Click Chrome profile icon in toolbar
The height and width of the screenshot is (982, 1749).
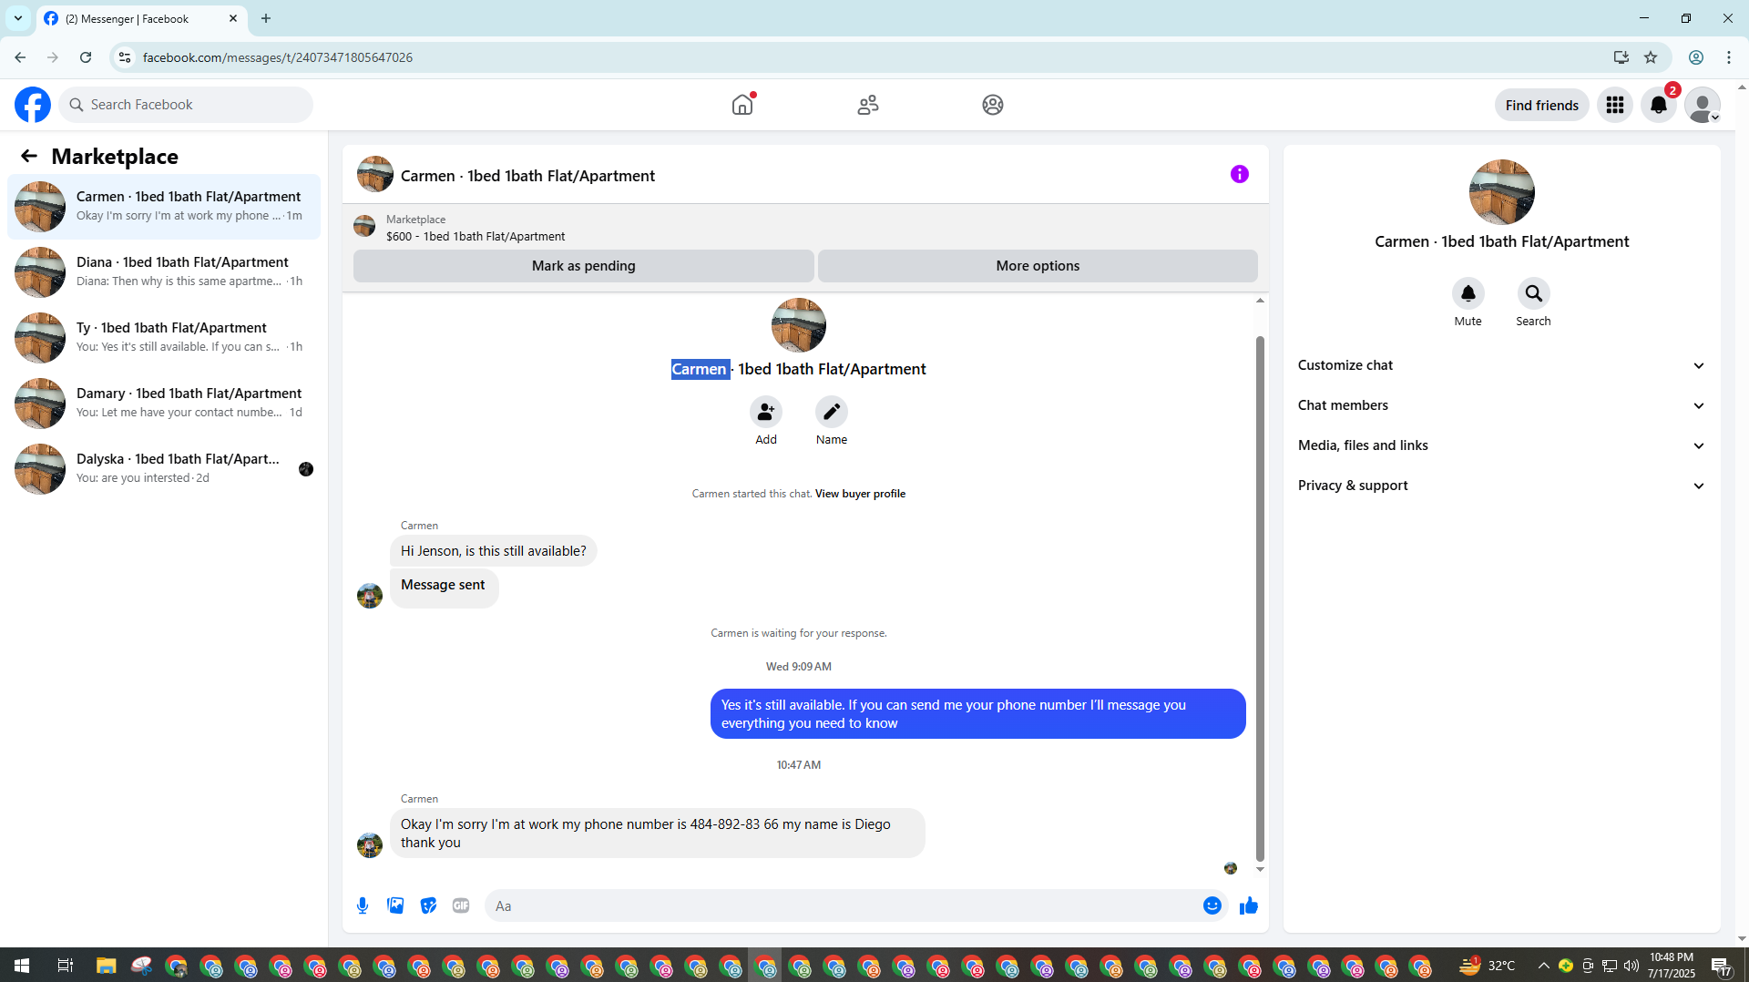click(1696, 57)
